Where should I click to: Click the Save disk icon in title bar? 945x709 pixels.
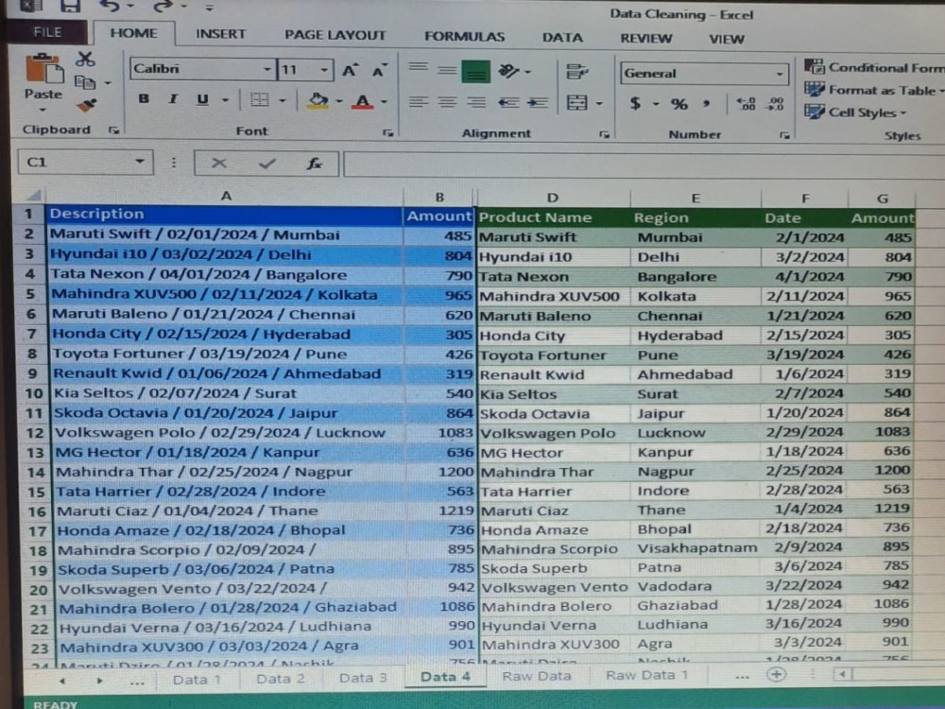70,6
